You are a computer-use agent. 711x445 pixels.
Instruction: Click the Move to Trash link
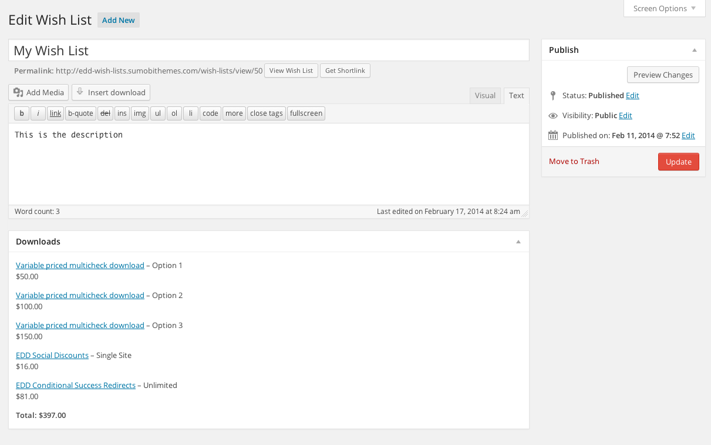[x=574, y=161]
